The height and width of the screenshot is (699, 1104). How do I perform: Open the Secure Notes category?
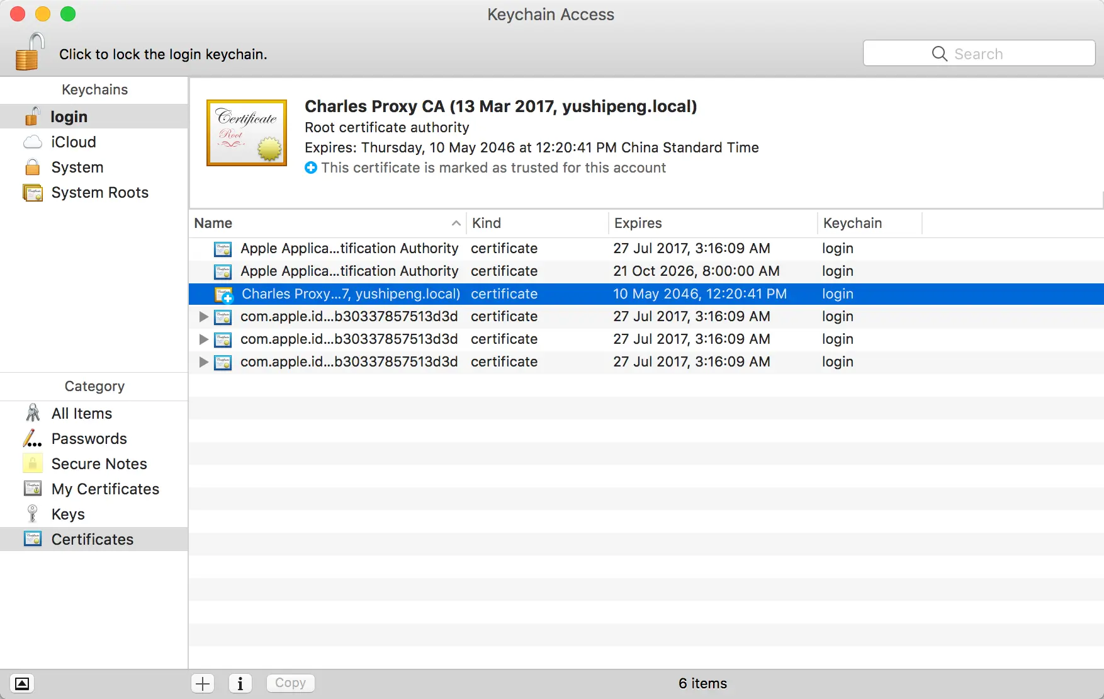click(94, 463)
